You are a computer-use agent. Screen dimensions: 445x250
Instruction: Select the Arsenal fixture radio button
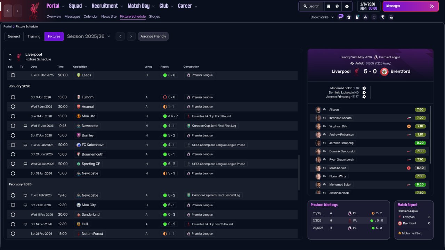point(13,107)
